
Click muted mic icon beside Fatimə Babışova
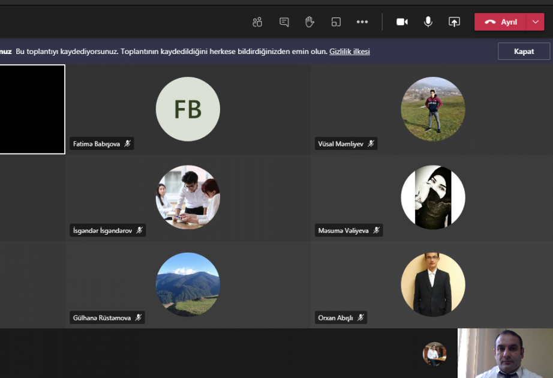click(x=127, y=143)
